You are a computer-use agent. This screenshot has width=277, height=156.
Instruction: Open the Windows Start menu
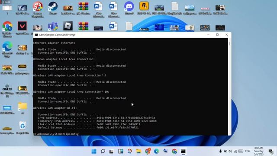pyautogui.click(x=94, y=151)
